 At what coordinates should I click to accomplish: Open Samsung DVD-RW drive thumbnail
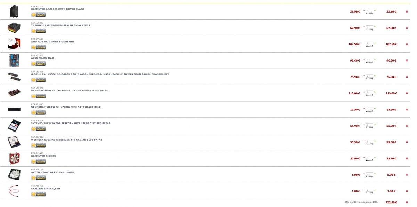point(14,110)
